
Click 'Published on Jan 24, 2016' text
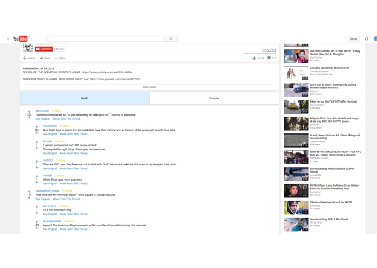click(39, 69)
